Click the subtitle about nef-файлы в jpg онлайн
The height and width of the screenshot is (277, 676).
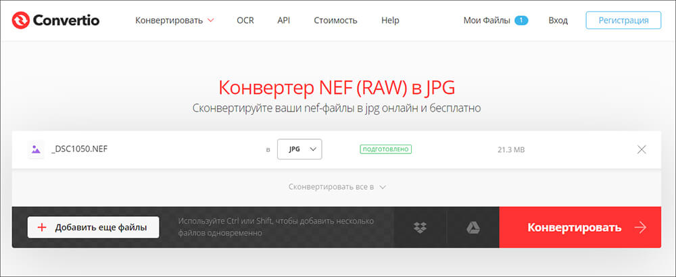coord(337,107)
